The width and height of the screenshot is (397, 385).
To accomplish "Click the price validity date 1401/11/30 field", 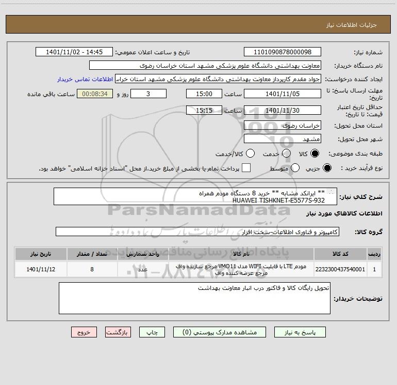I will coord(283,110).
